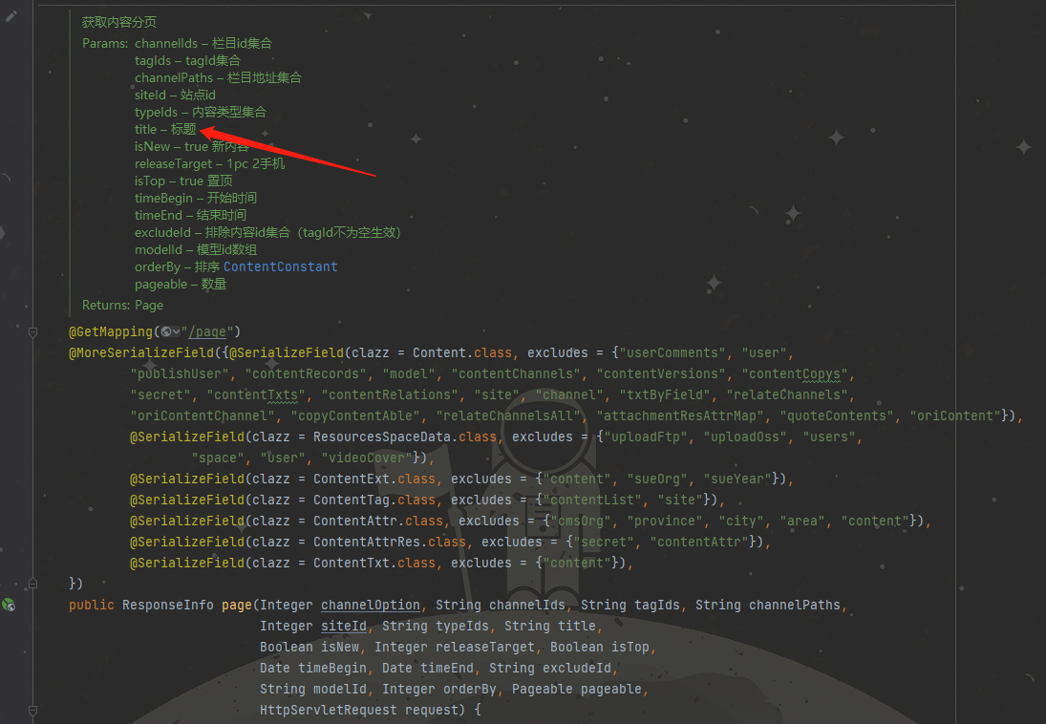
Task: Click the Integer orderBy parameter
Action: point(439,689)
